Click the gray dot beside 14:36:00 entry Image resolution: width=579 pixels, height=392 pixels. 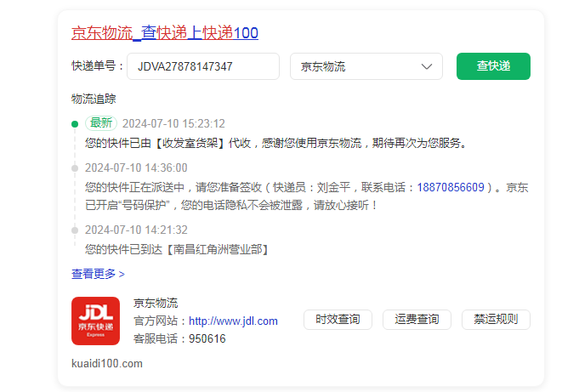[x=75, y=168]
